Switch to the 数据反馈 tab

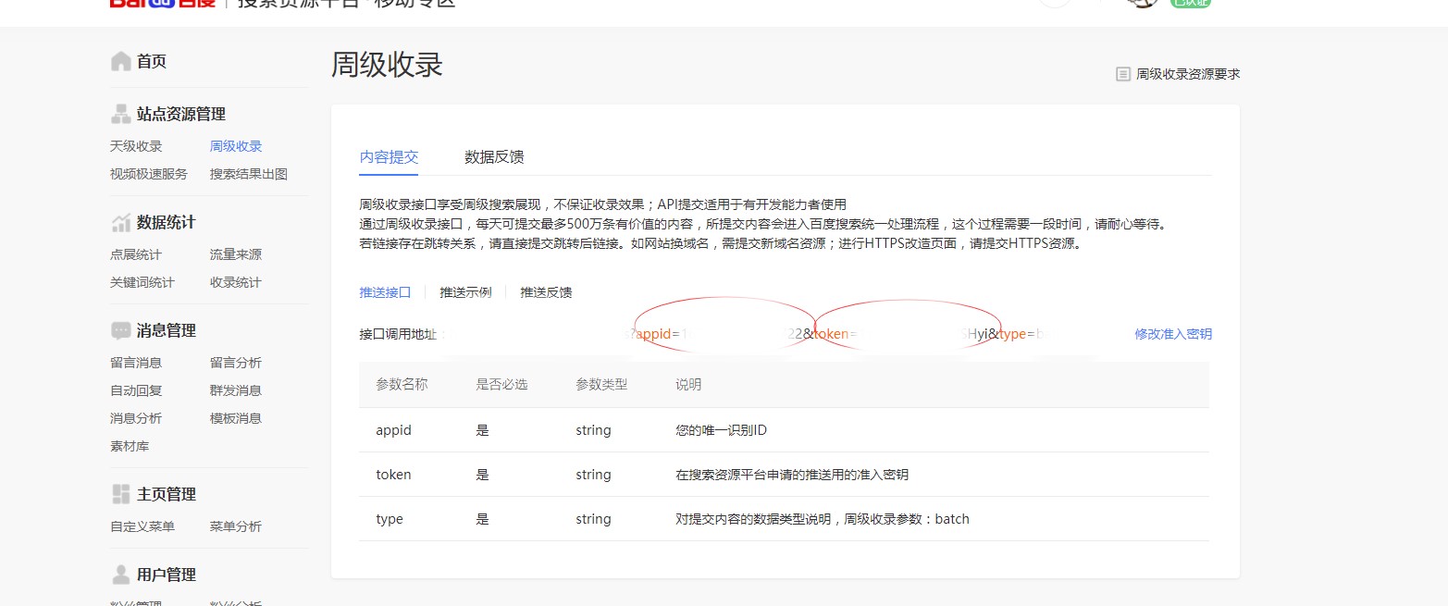494,156
